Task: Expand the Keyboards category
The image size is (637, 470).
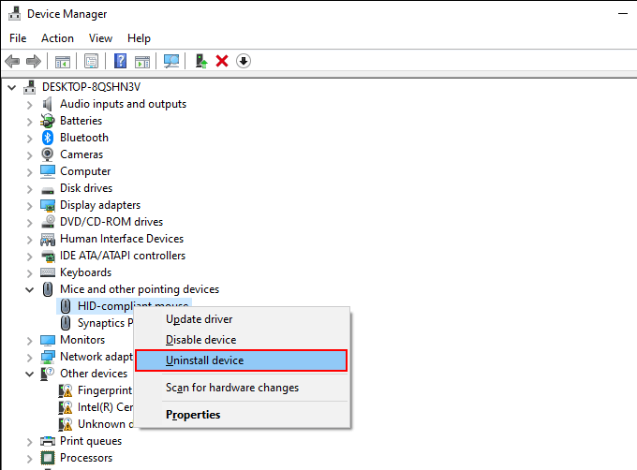Action: (x=29, y=273)
